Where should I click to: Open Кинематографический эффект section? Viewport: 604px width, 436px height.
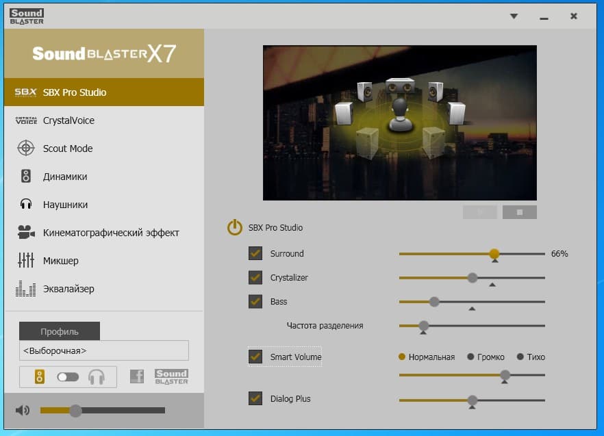pyautogui.click(x=104, y=233)
